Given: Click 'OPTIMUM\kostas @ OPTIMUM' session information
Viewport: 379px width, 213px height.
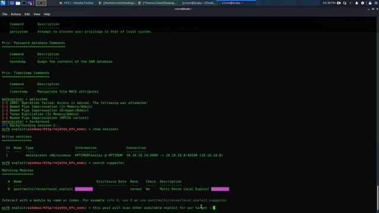Looking at the screenshot, I should 99,155.
